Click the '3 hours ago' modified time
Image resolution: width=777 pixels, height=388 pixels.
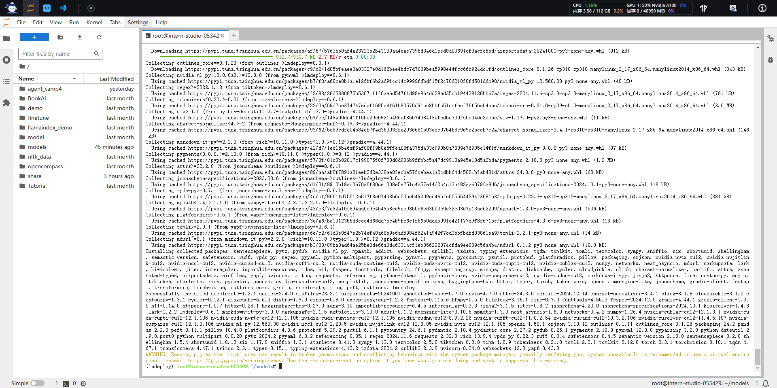(119, 176)
